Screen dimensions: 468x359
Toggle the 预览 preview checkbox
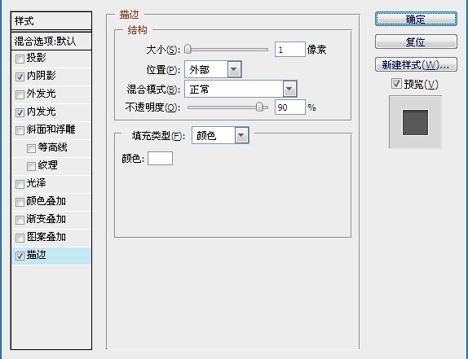pyautogui.click(x=396, y=83)
